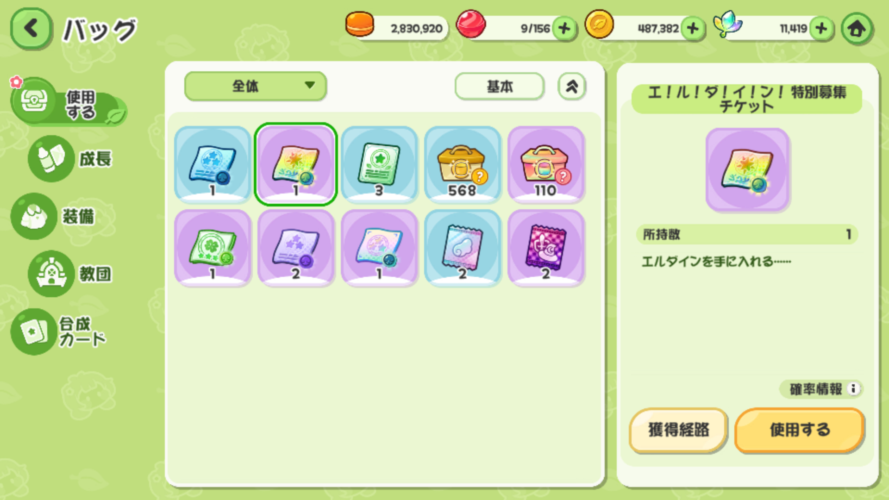
Task: Change the 基本 sort option
Action: 499,86
